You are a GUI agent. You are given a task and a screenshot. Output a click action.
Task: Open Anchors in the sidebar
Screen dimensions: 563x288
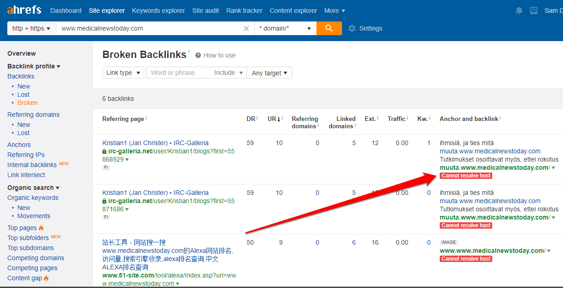click(x=19, y=145)
